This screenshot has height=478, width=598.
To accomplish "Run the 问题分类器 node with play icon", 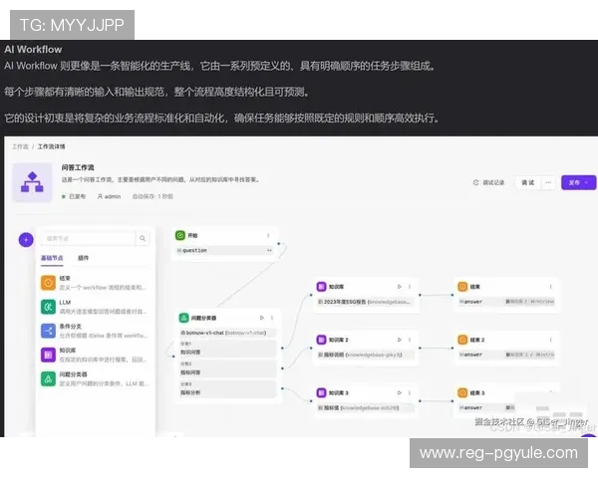I will 261,318.
